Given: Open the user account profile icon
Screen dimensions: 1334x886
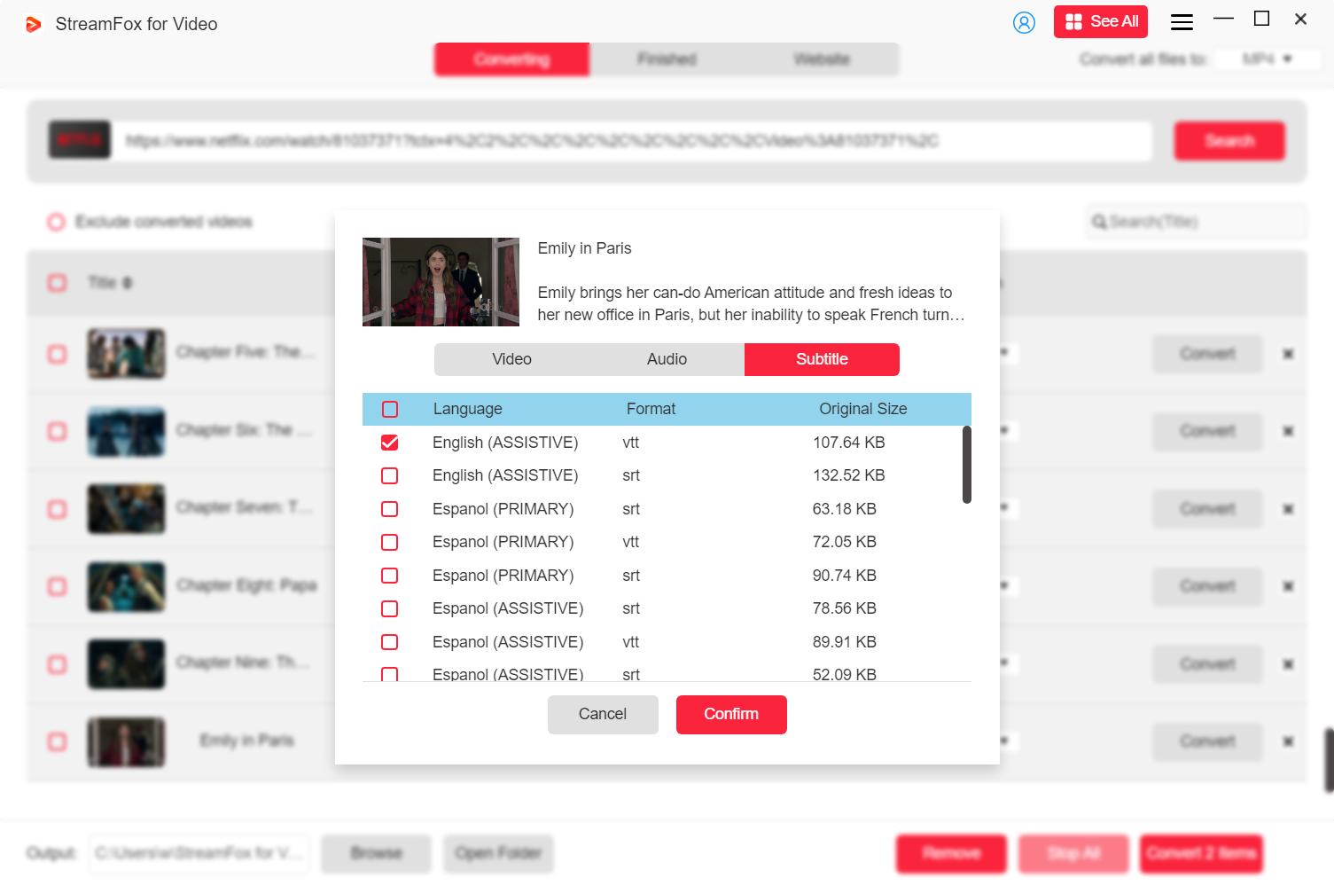Looking at the screenshot, I should [x=1024, y=22].
